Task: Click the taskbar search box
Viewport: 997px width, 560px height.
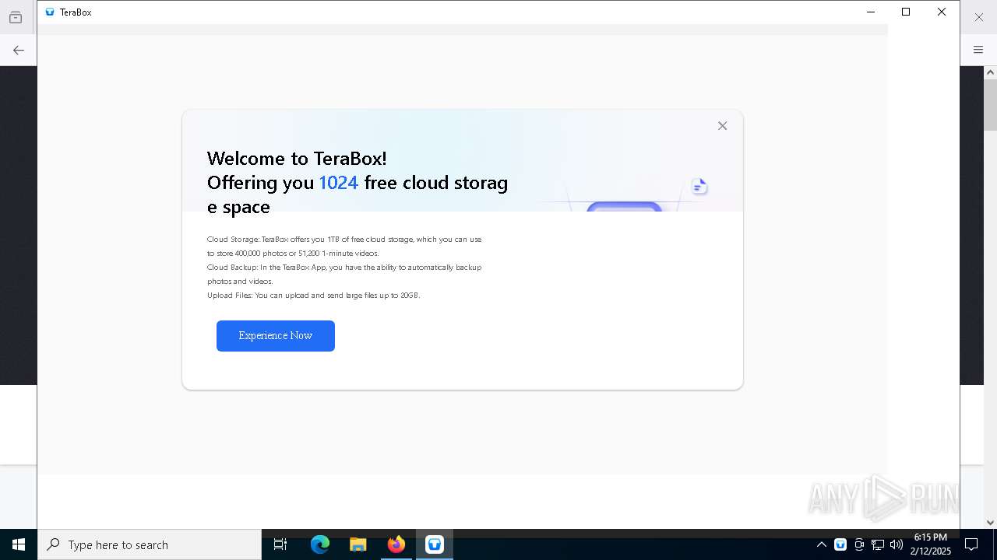Action: pos(150,544)
